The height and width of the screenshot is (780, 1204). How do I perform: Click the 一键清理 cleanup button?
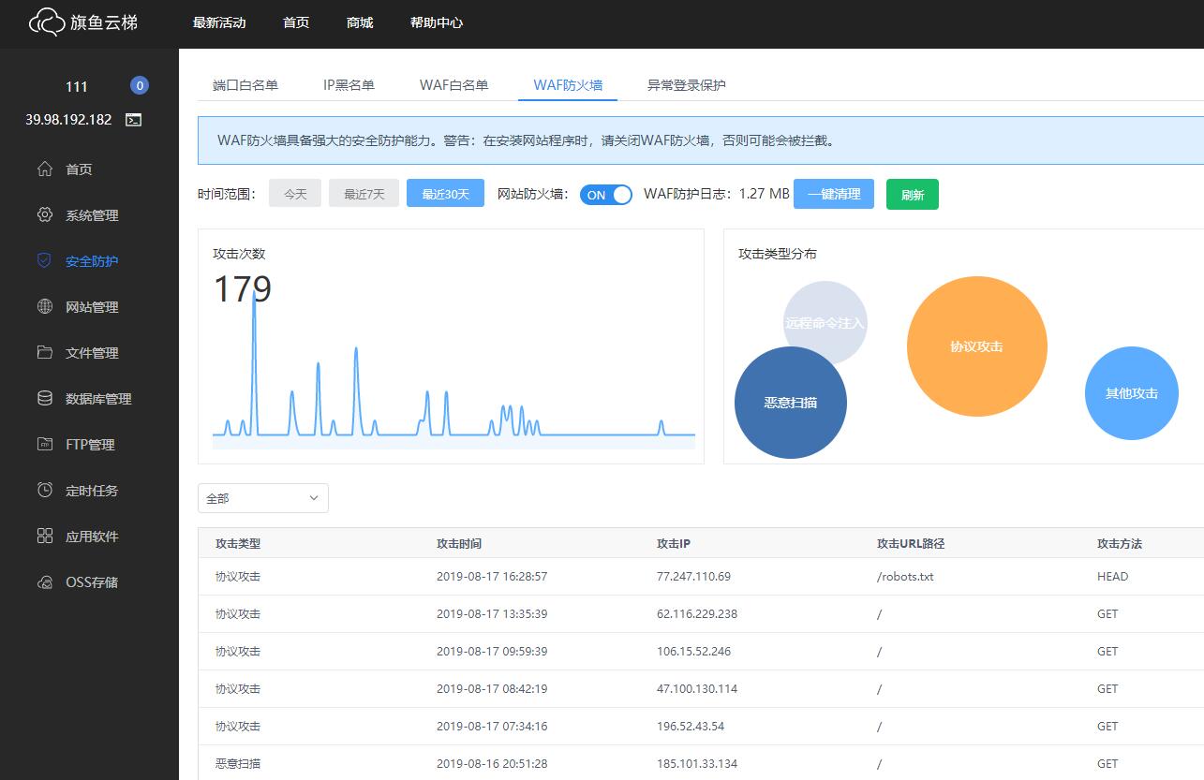[x=833, y=194]
